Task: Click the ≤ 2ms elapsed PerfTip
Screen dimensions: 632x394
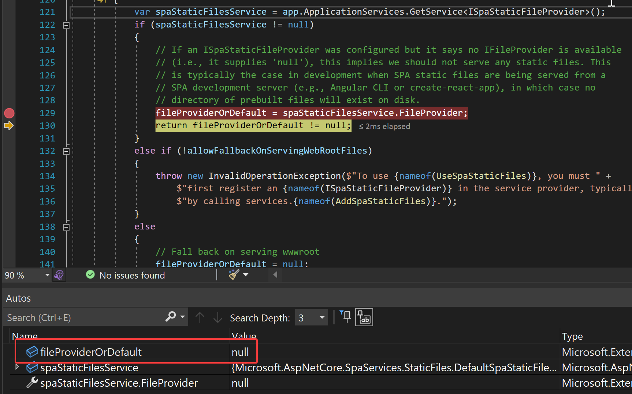Action: [384, 126]
